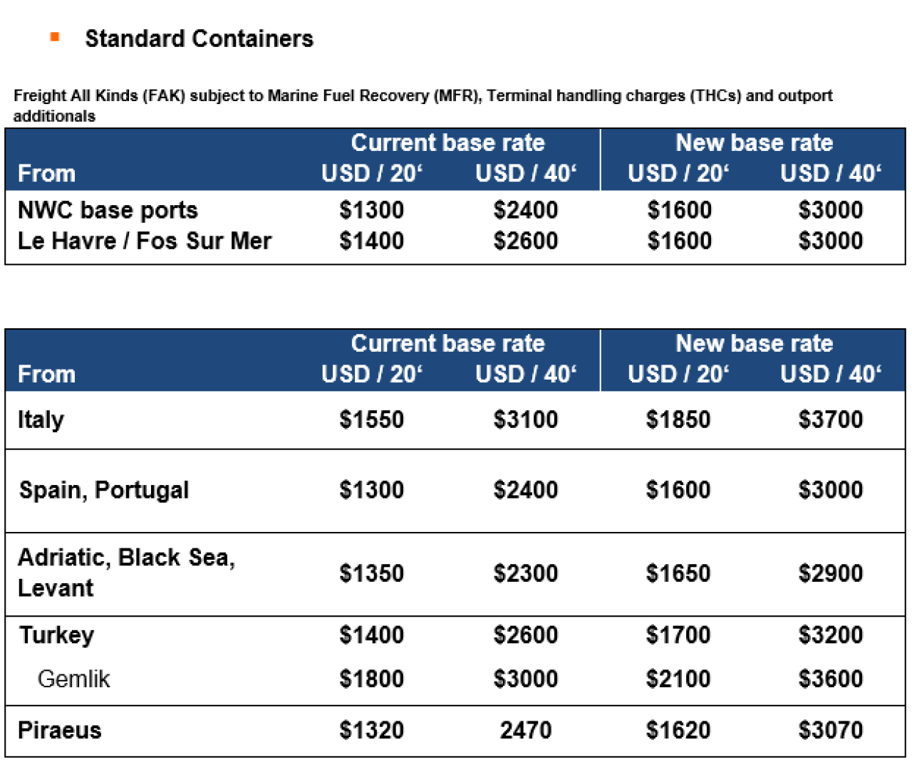Screen dimensions: 912x762
Task: Click From header in second table
Action: (x=46, y=374)
